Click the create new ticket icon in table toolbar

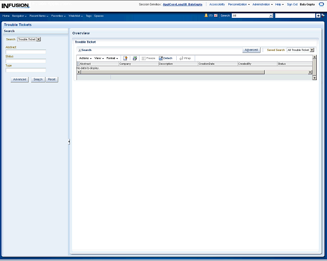(125, 58)
